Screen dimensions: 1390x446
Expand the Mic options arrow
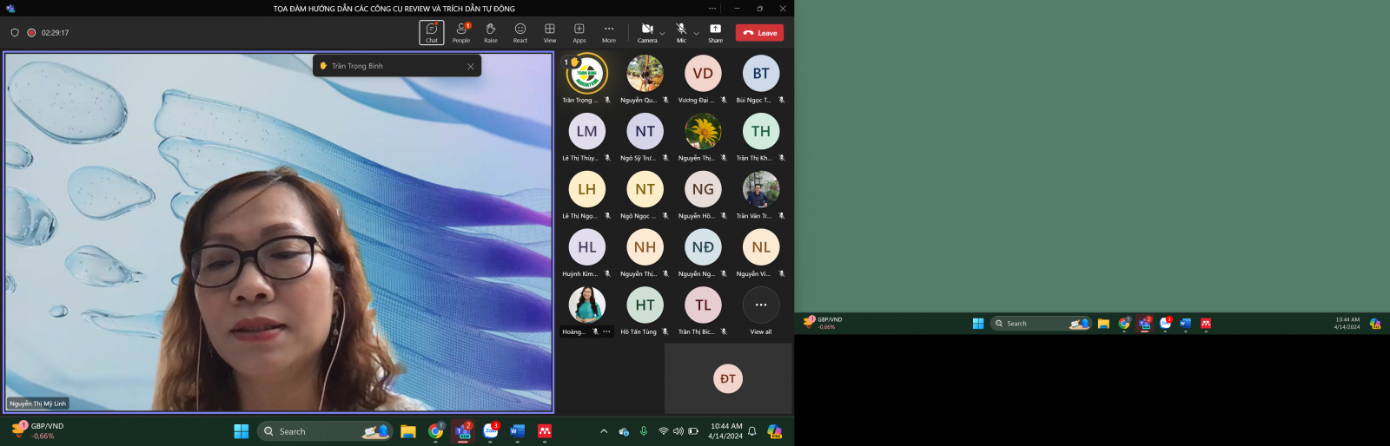697,34
